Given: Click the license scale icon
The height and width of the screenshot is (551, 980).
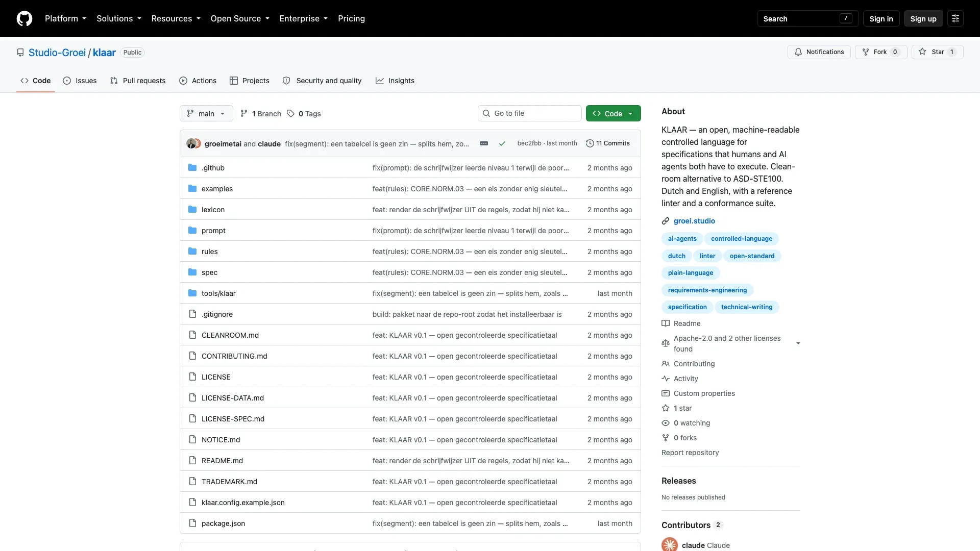Looking at the screenshot, I should point(666,343).
